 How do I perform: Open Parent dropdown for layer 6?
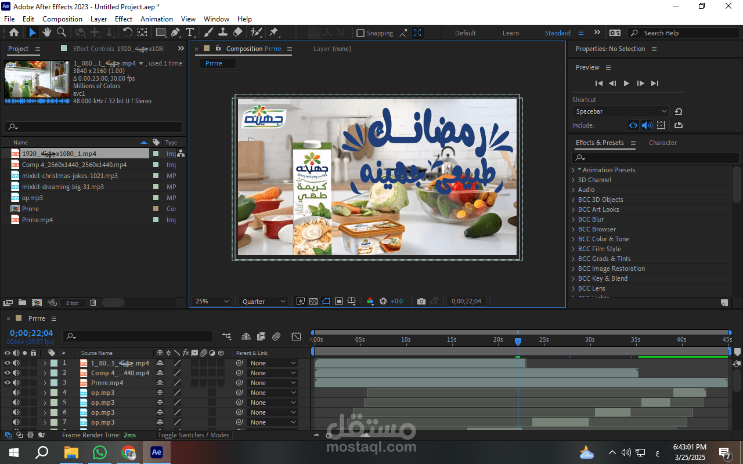tap(272, 412)
